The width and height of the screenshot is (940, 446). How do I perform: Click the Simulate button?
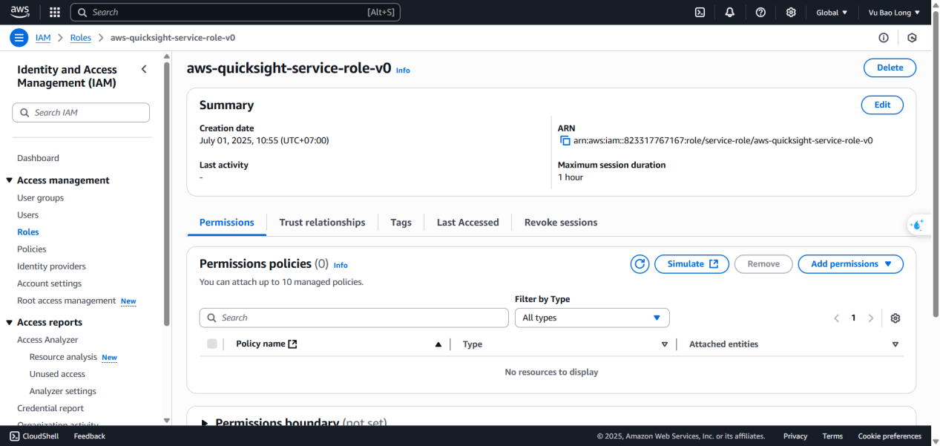coord(691,264)
